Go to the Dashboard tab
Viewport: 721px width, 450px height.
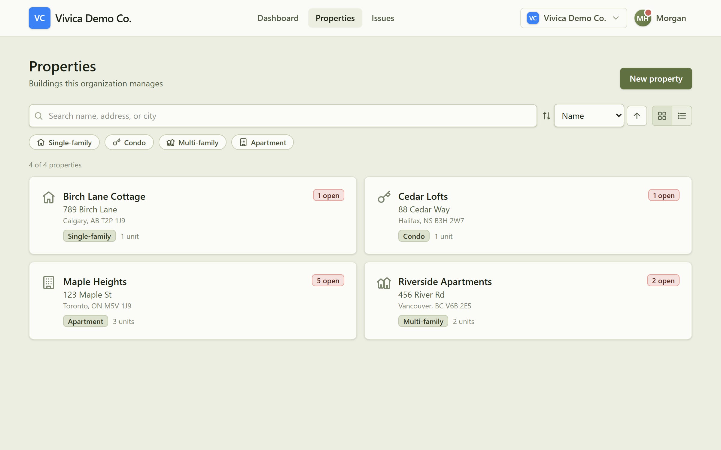pos(278,18)
